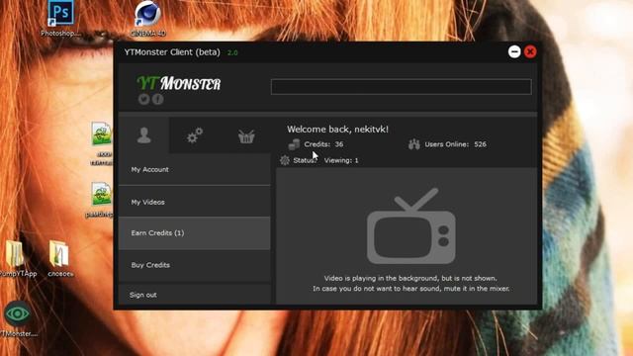Screen dimensions: 633x356
Task: Open Buy Credits menu item
Action: [x=195, y=265]
